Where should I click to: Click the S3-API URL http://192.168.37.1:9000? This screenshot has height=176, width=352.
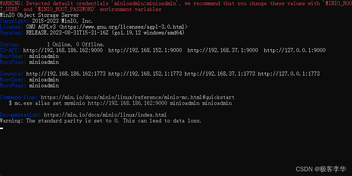click(223, 50)
